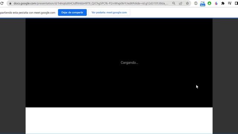Screen dimensions: 238x134
Task: Click the colored droplet extension icon
Action: pyautogui.click(x=216, y=3)
